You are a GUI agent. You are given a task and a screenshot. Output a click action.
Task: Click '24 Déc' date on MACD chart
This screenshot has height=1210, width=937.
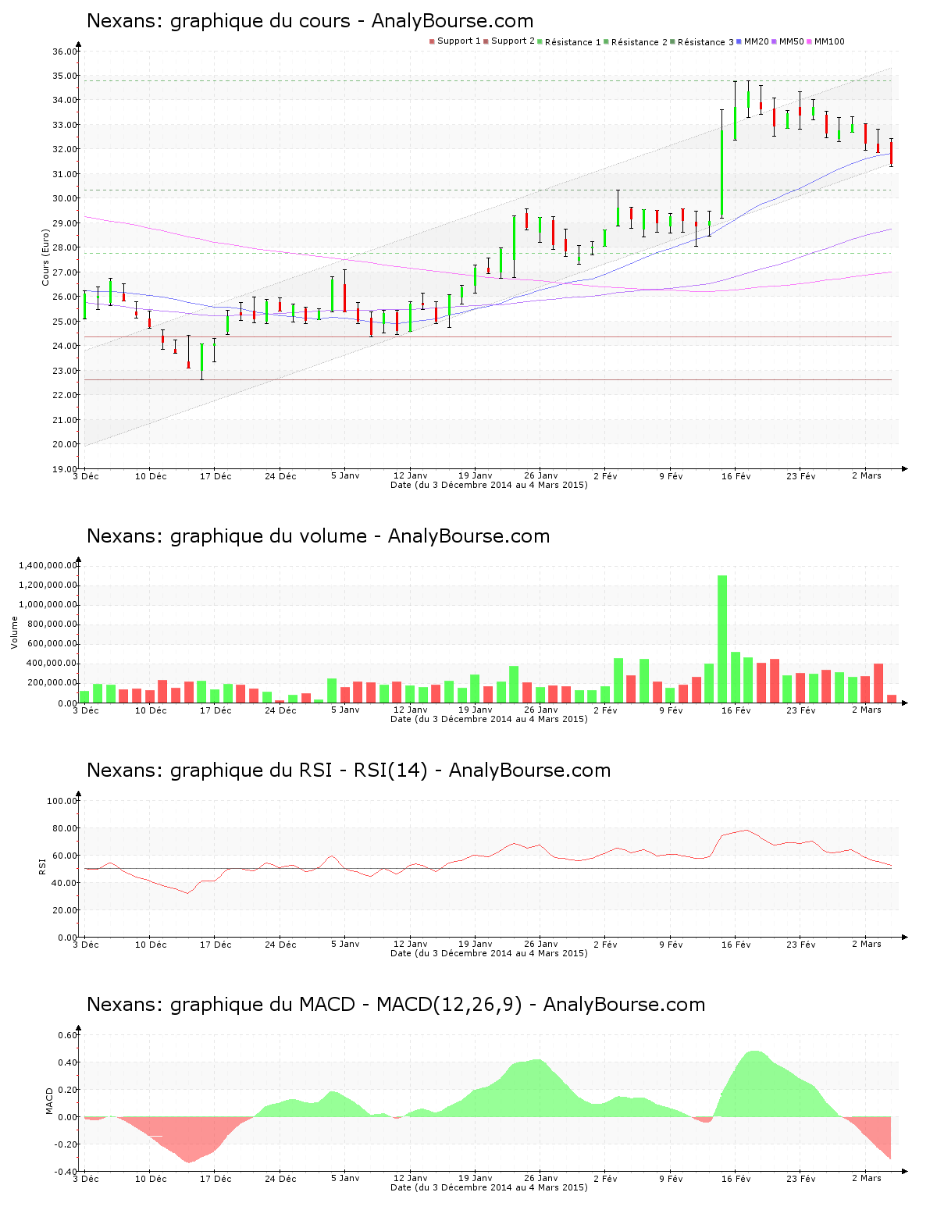pos(280,1179)
